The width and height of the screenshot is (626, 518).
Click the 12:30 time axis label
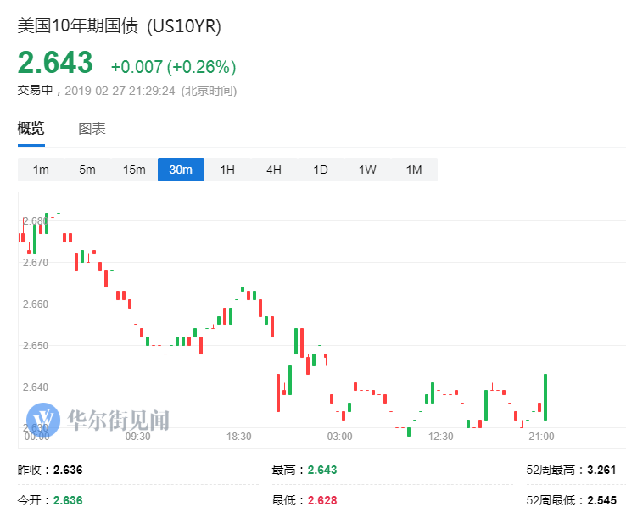point(441,437)
